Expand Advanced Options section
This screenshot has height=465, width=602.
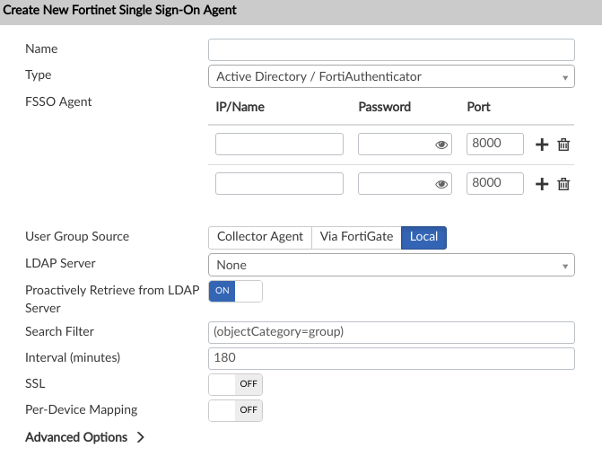coord(85,437)
